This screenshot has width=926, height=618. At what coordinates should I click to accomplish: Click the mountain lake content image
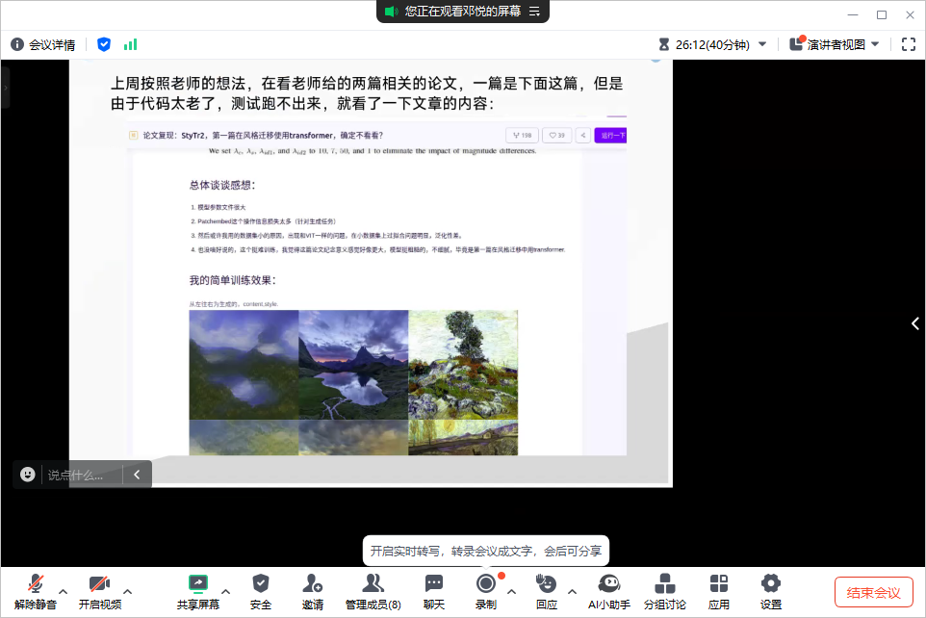coord(353,365)
